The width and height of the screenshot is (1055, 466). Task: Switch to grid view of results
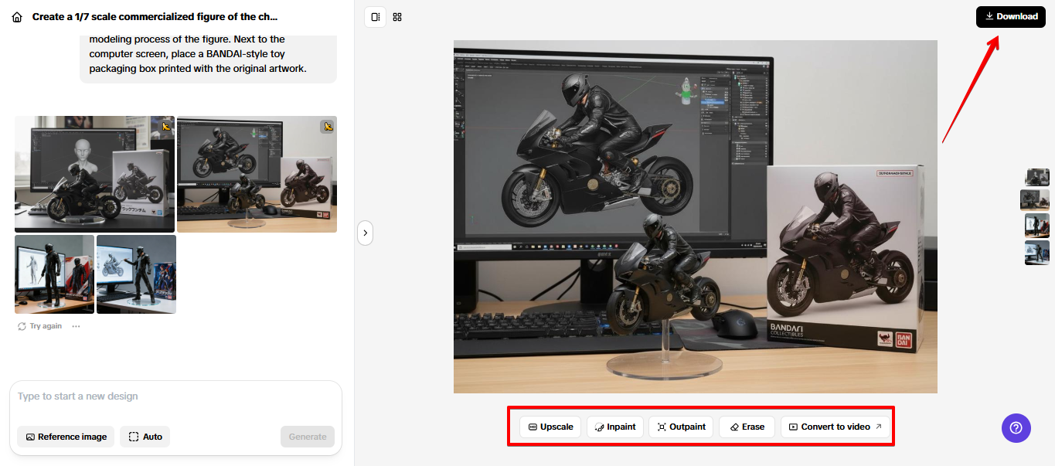pos(397,16)
